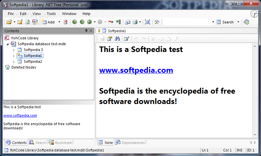The height and width of the screenshot is (156, 261).
Task: Switch to the Contents bottom tab
Action: (16, 142)
